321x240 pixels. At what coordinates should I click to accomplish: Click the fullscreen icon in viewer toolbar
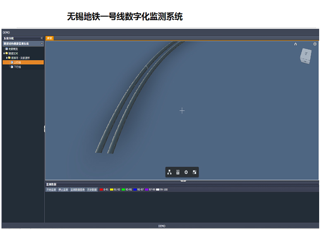tap(194, 172)
